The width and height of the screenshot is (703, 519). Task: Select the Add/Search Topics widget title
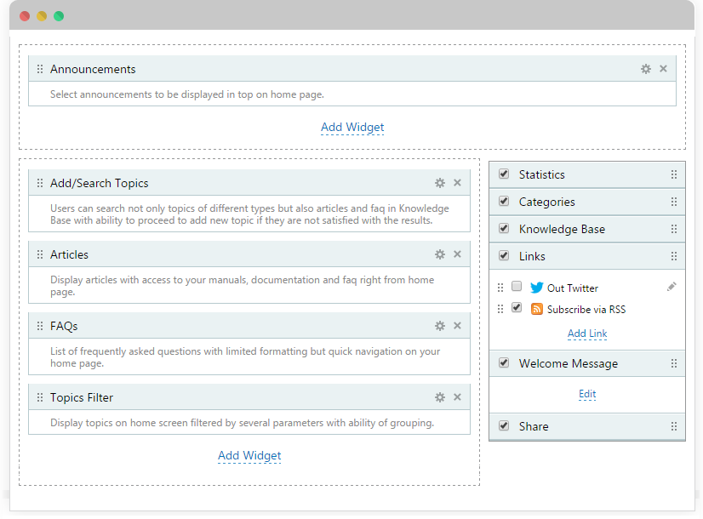(x=99, y=183)
